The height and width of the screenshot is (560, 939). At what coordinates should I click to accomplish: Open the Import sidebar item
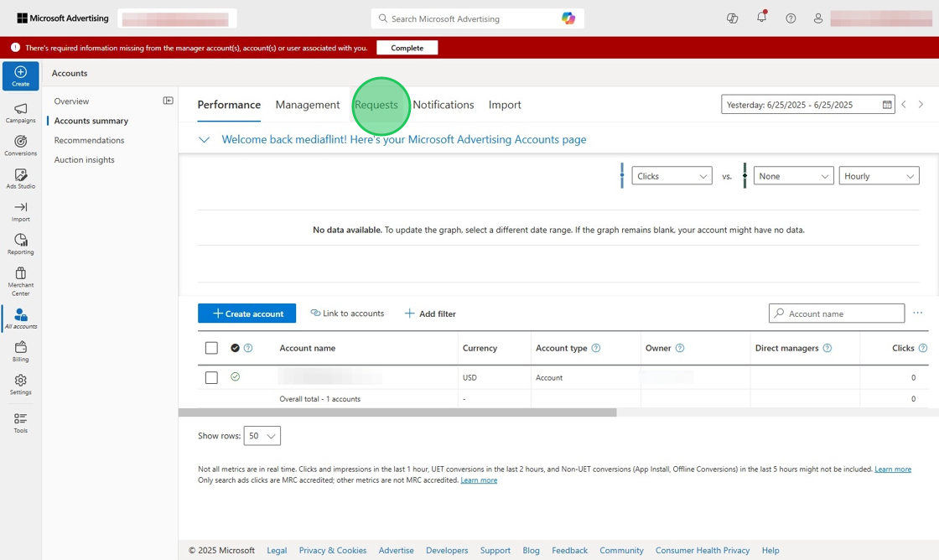(x=20, y=211)
